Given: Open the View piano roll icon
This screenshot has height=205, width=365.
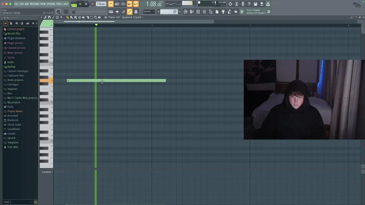Looking at the screenshot, I should tap(192, 12).
